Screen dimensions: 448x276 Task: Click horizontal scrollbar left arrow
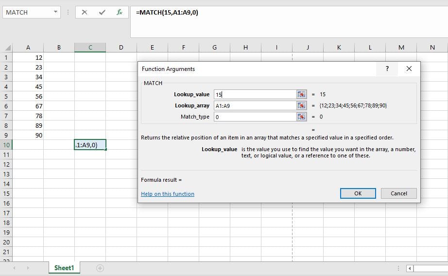coord(410,268)
